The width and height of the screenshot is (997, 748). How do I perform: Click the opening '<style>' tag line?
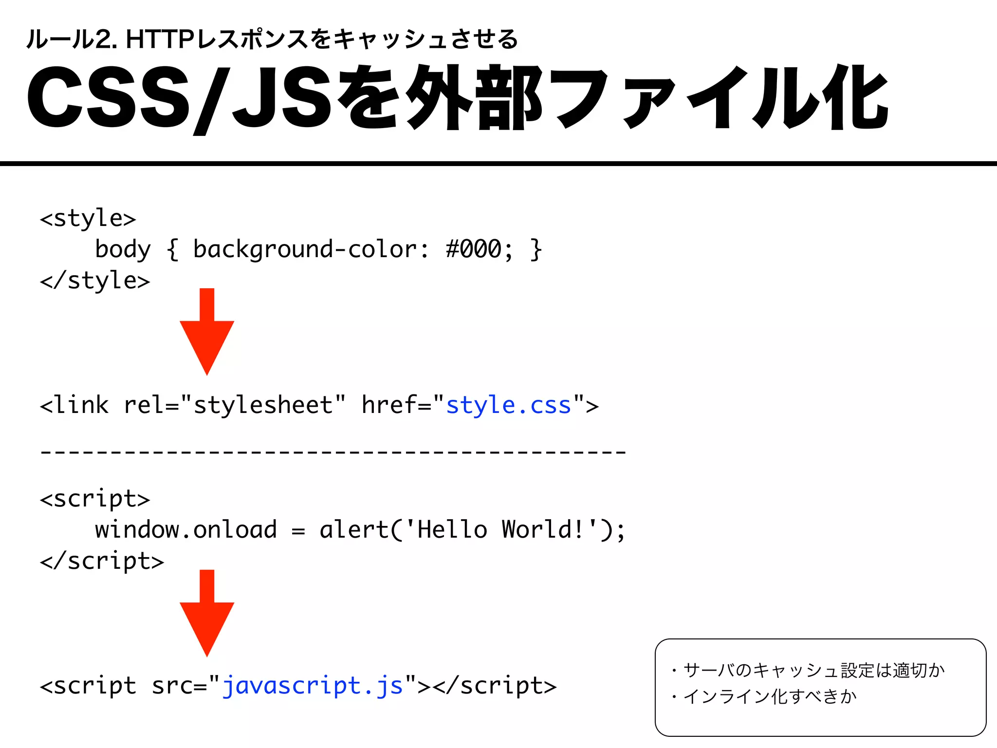coord(88,218)
